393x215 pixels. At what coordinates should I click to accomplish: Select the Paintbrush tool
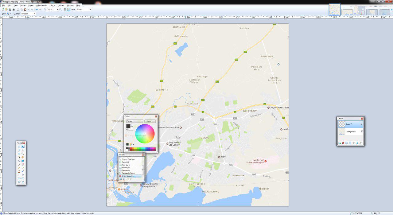tap(19, 164)
